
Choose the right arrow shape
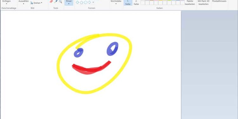point(89,2)
